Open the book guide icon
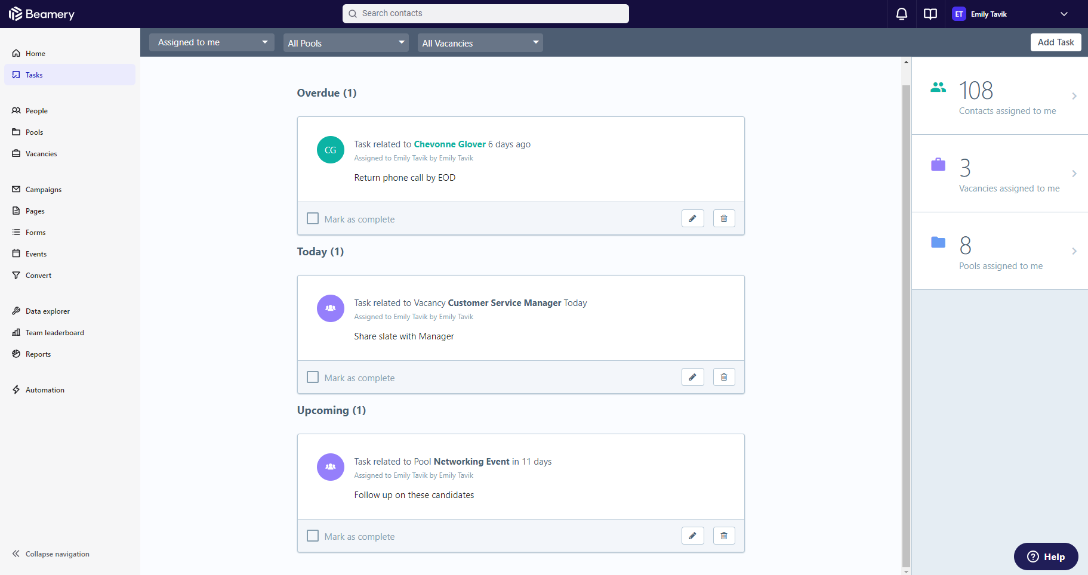The width and height of the screenshot is (1088, 575). click(930, 14)
